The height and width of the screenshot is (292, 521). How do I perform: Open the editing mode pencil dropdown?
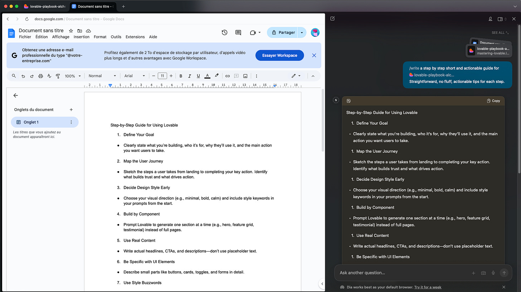[296, 76]
